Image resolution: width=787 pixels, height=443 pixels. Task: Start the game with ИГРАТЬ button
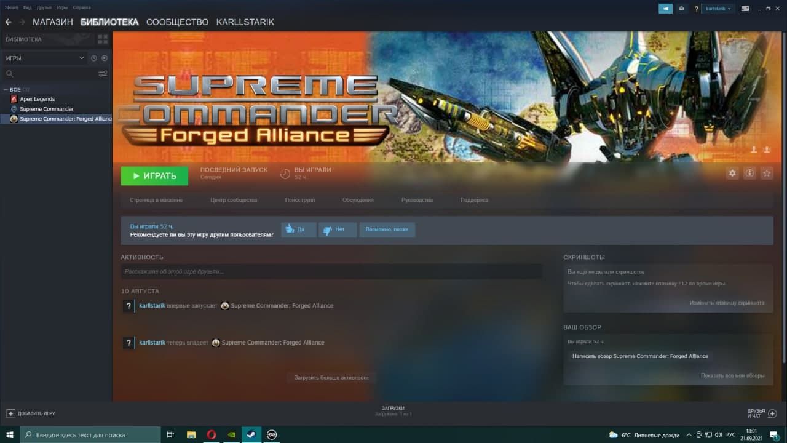[x=154, y=176]
